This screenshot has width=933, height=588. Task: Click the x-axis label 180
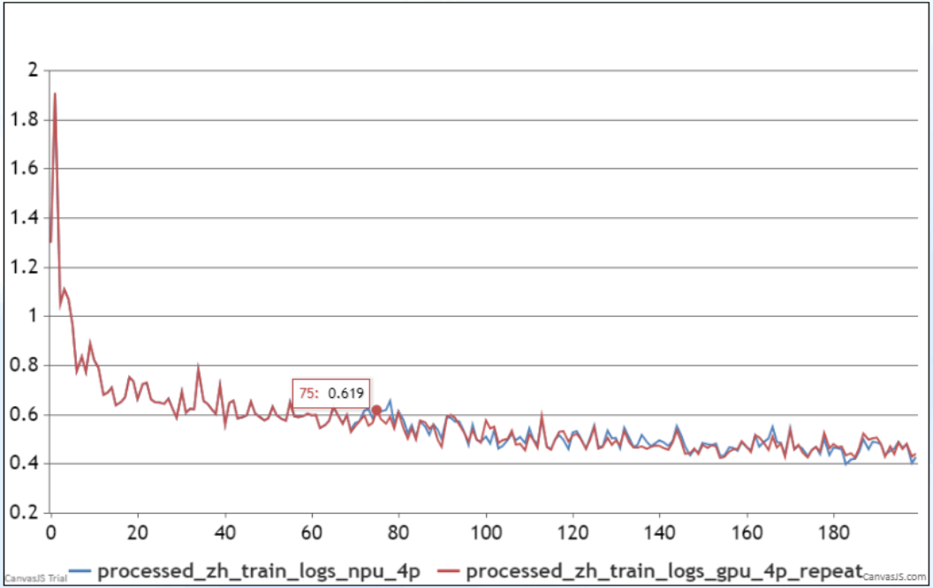(x=834, y=532)
